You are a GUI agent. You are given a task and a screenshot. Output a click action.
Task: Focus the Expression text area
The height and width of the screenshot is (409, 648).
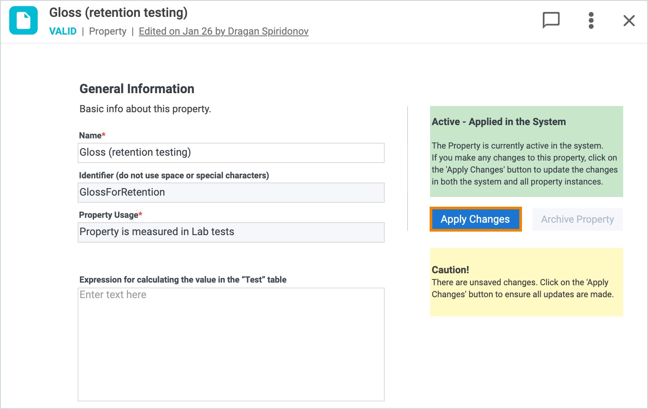coord(231,345)
